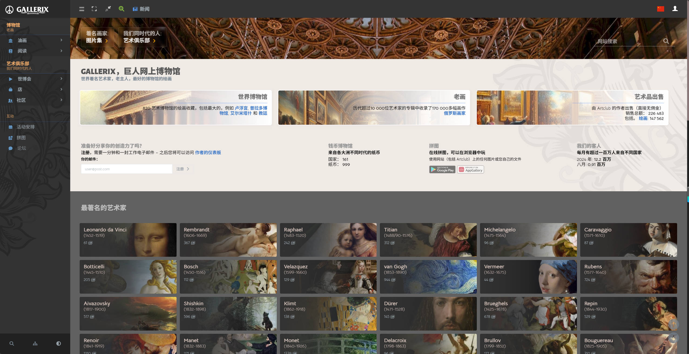Screen dimensions: 689x354
Task: Open the 论坛 forum sidebar item
Action: coord(22,148)
